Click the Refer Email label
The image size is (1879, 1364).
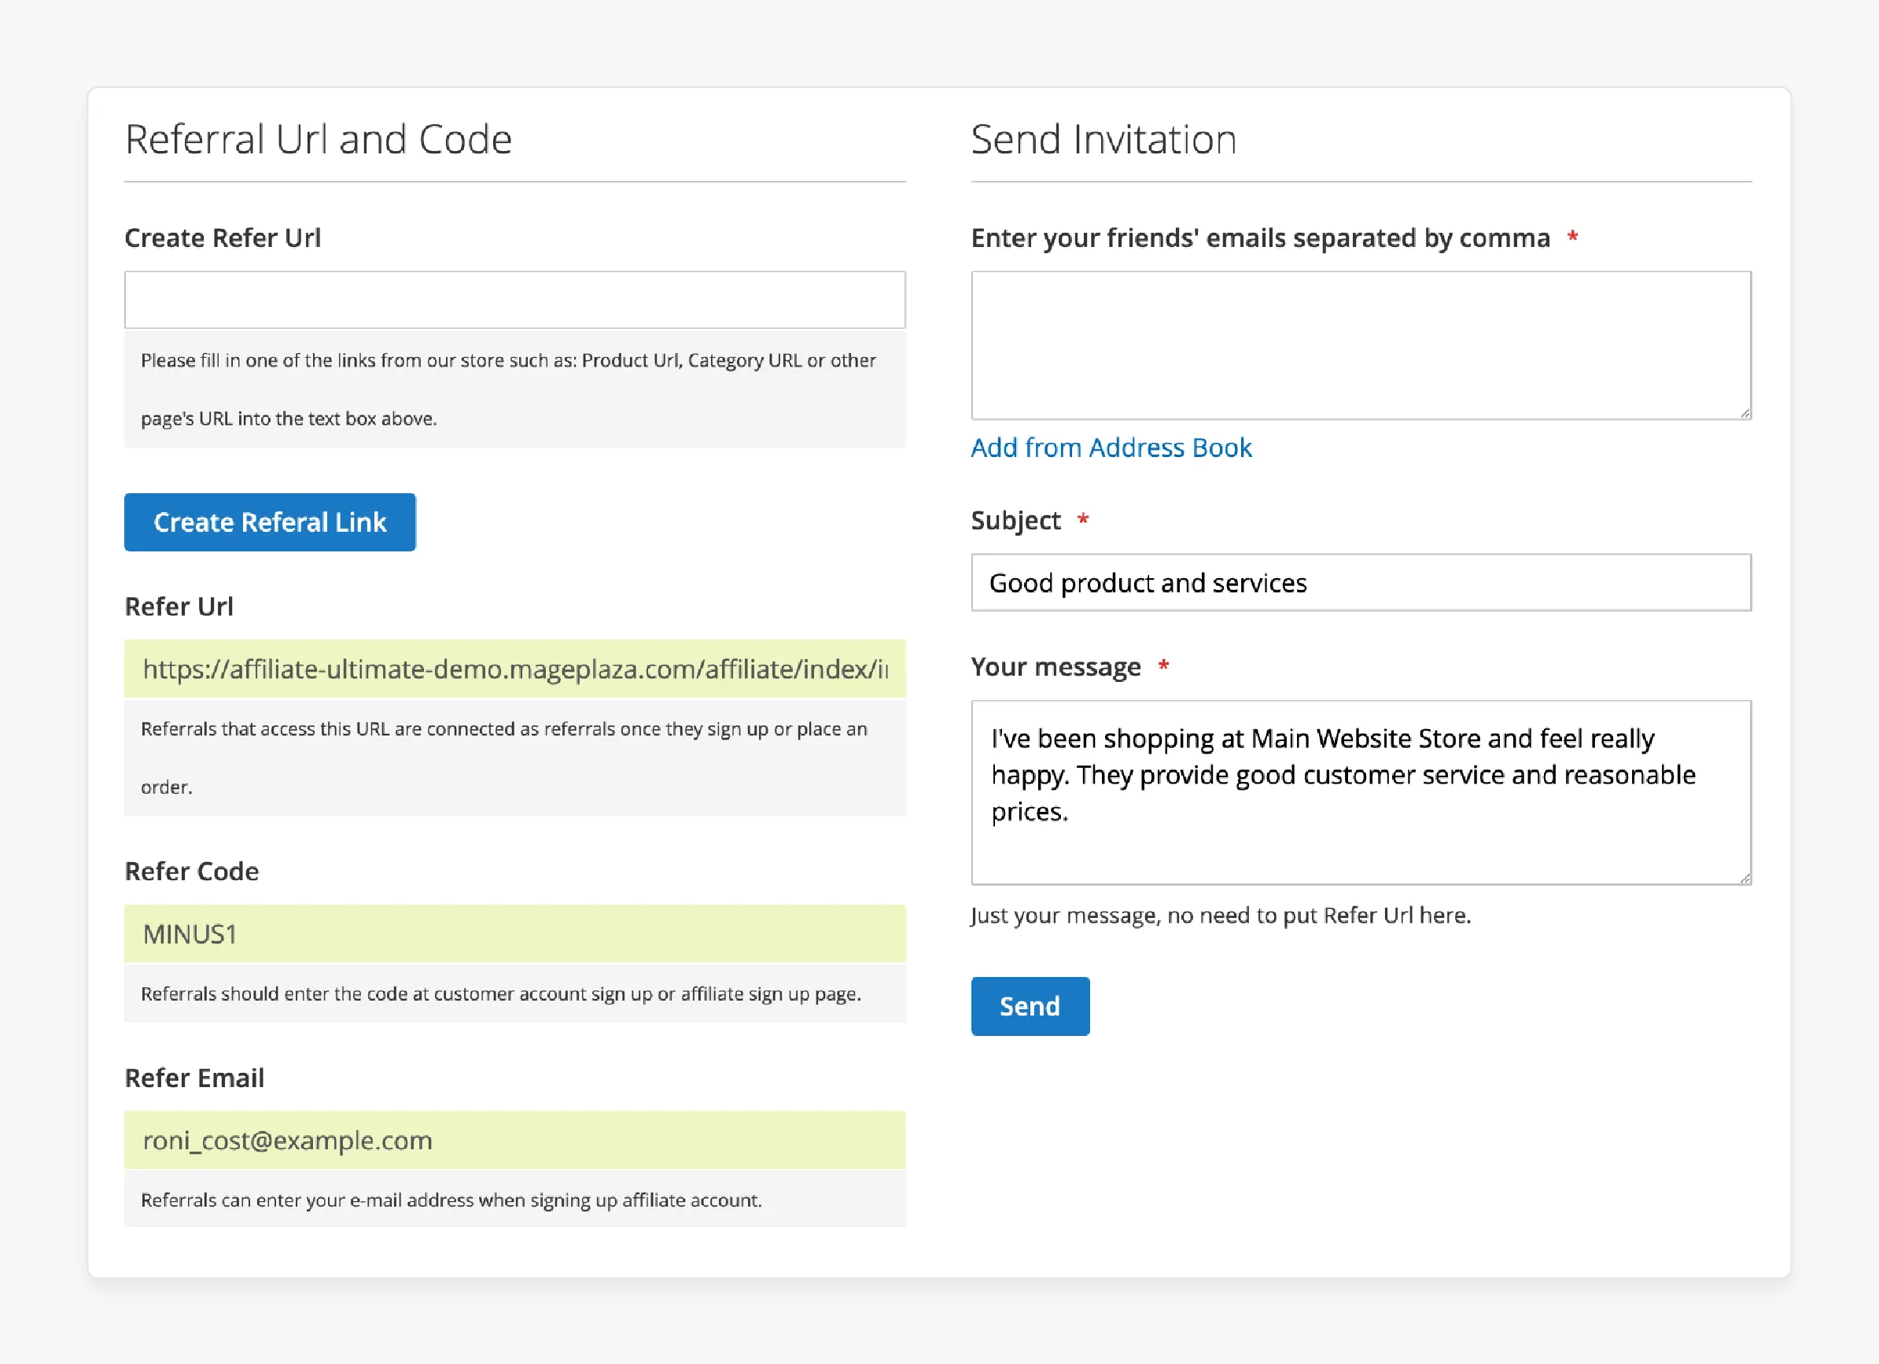coord(193,1078)
